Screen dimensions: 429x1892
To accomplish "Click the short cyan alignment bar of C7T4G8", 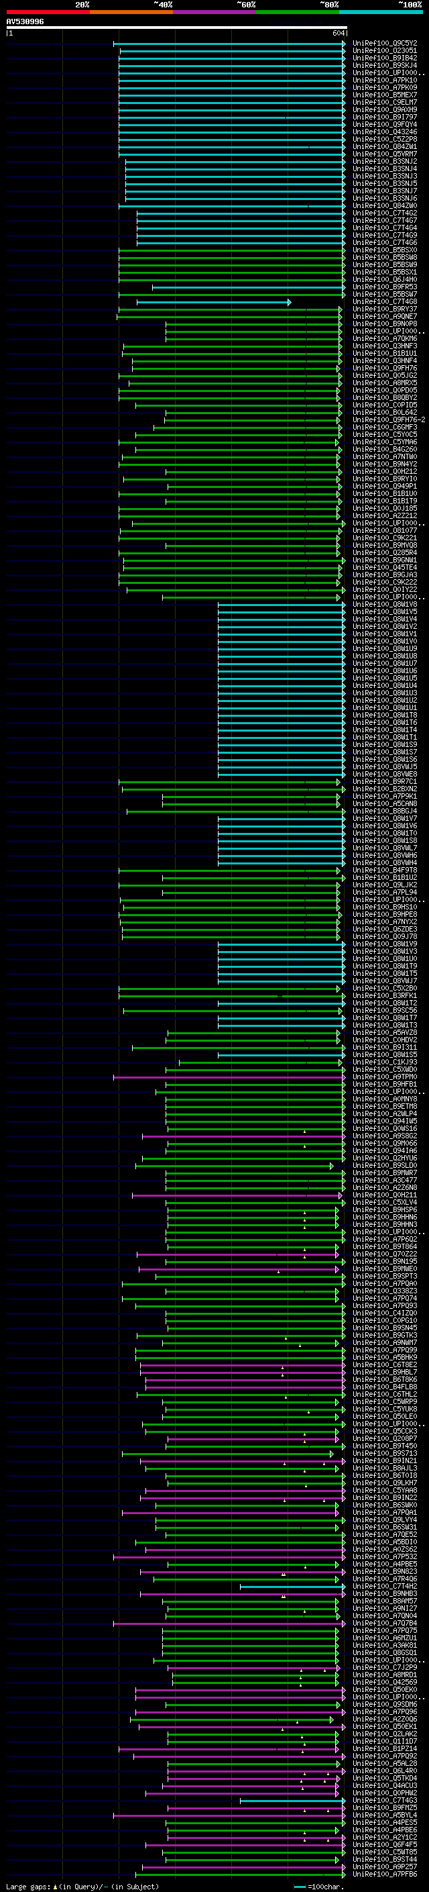I will click(x=213, y=302).
